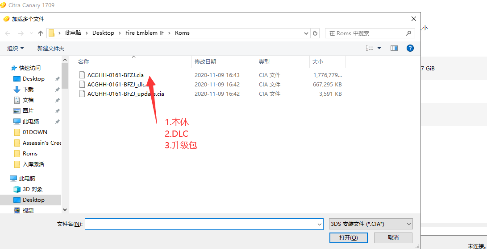Select Desktop under 此电脑 in sidebar
Image resolution: width=487 pixels, height=249 pixels.
(x=33, y=200)
